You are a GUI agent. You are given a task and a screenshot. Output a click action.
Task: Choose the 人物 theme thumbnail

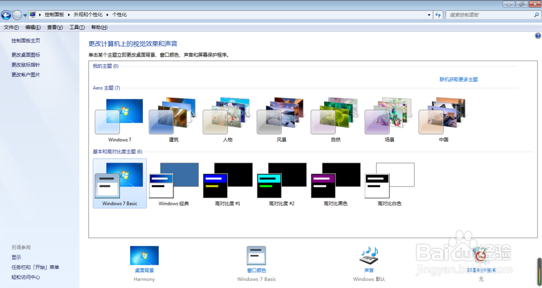227,120
